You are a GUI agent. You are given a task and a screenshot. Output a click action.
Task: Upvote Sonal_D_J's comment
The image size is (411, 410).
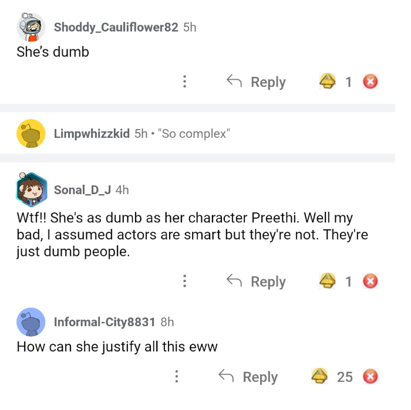click(326, 281)
